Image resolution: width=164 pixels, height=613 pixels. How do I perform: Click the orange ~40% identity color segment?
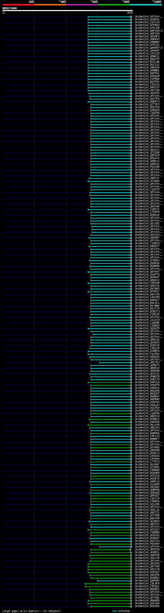pyautogui.click(x=50, y=5)
